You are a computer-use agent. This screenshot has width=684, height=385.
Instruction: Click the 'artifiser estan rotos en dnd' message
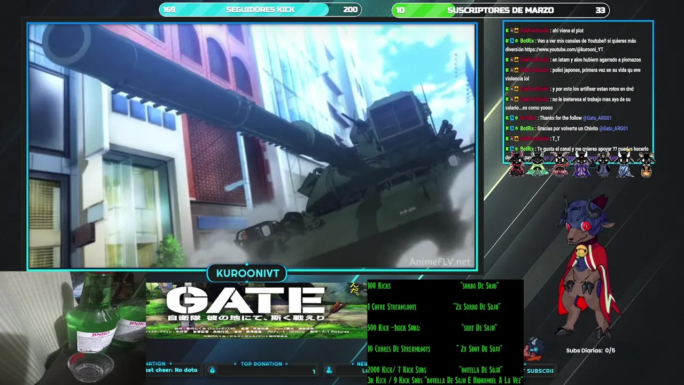click(593, 89)
